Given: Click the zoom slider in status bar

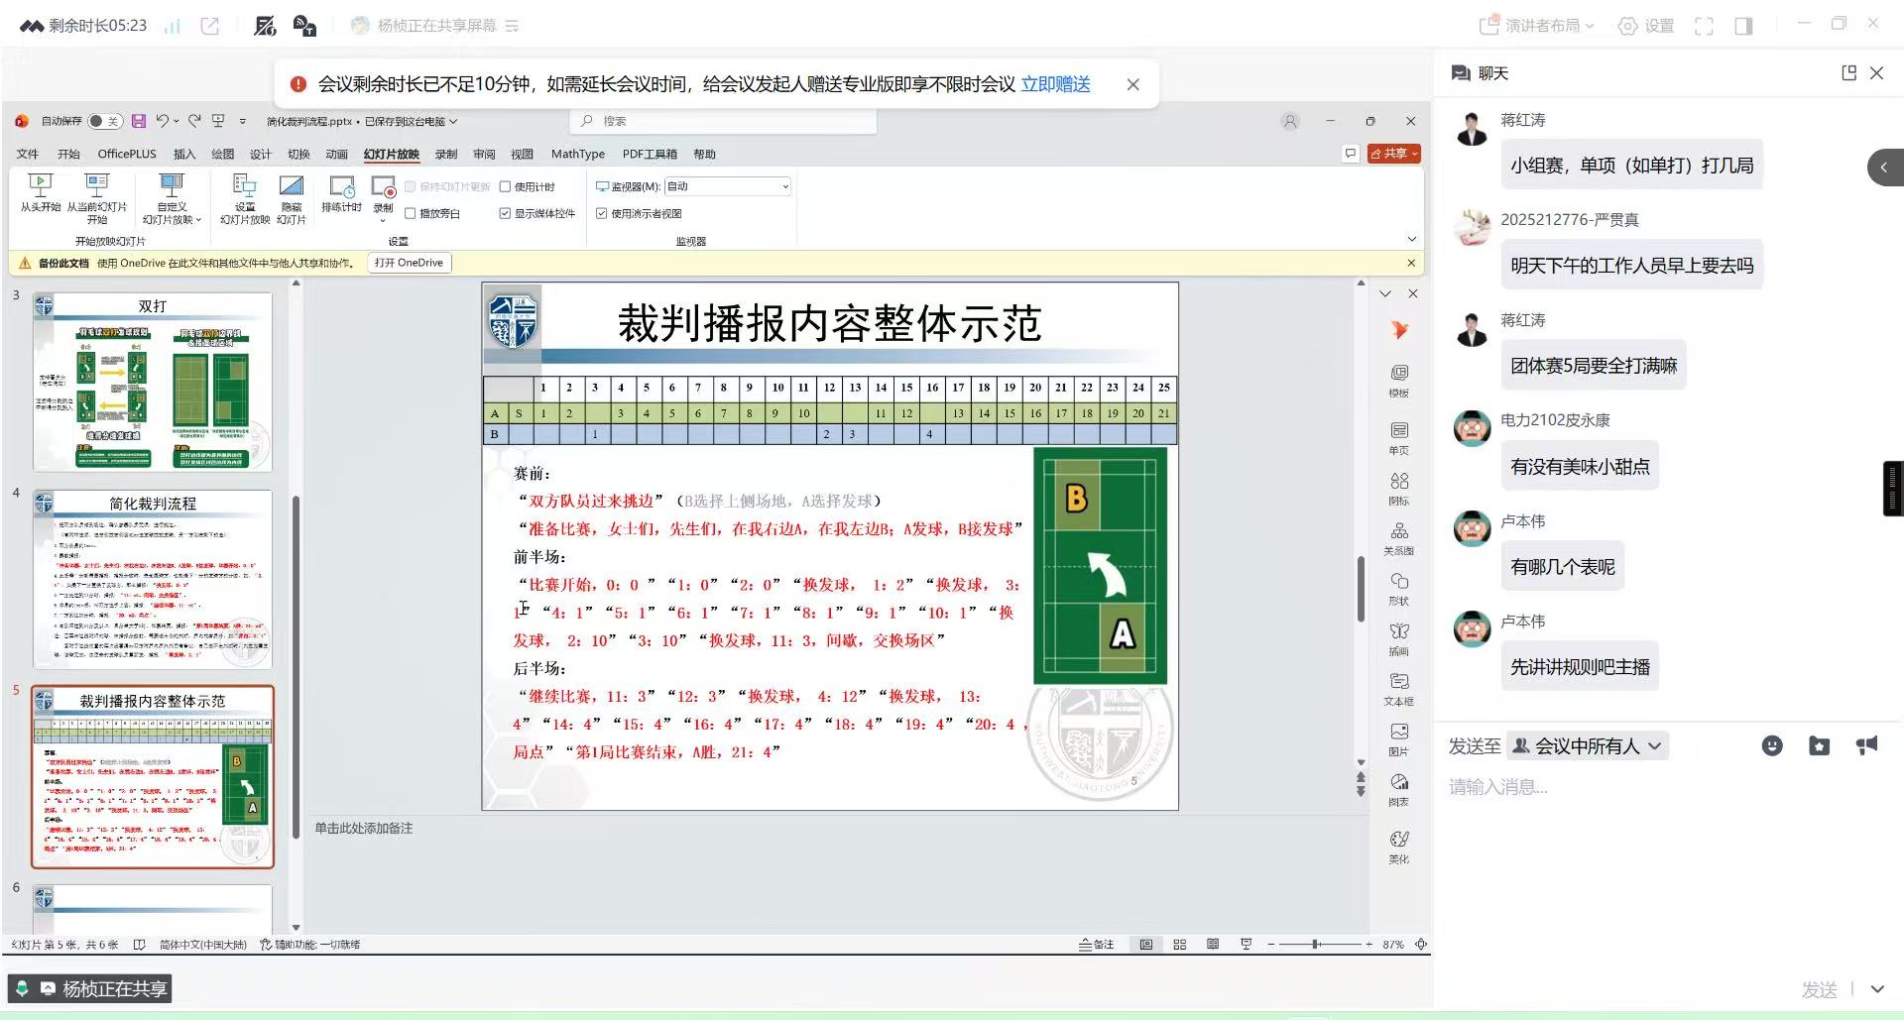Looking at the screenshot, I should [1316, 945].
